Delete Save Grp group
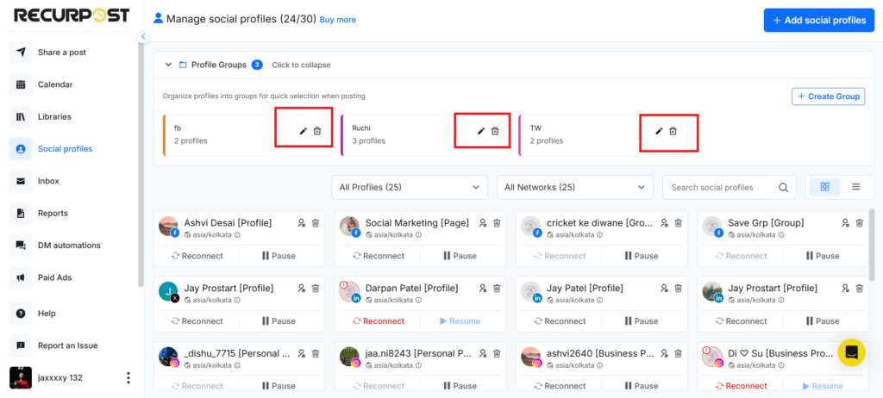Viewport: 883px width, 398px height. [x=860, y=223]
